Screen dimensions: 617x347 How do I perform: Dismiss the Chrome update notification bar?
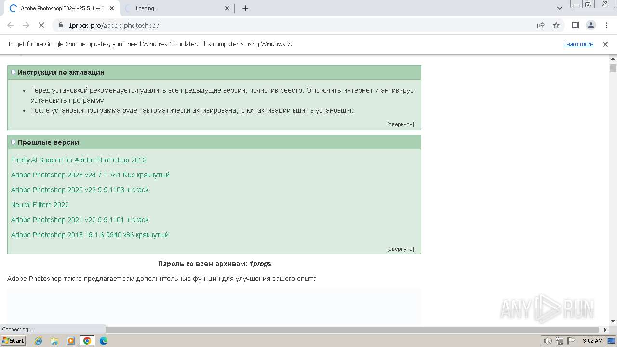pos(605,44)
